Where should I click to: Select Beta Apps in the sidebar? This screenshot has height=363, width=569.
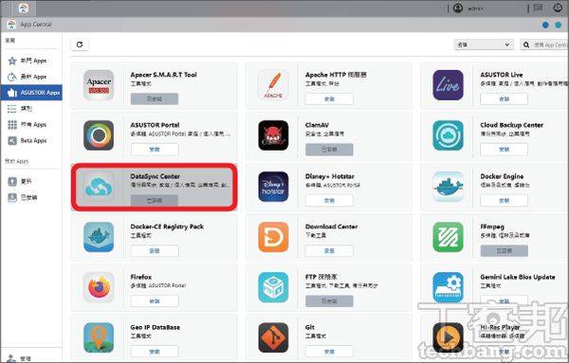point(31,140)
